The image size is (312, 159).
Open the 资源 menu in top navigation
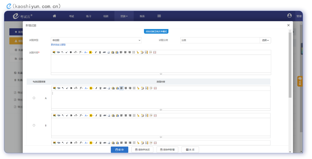124,16
